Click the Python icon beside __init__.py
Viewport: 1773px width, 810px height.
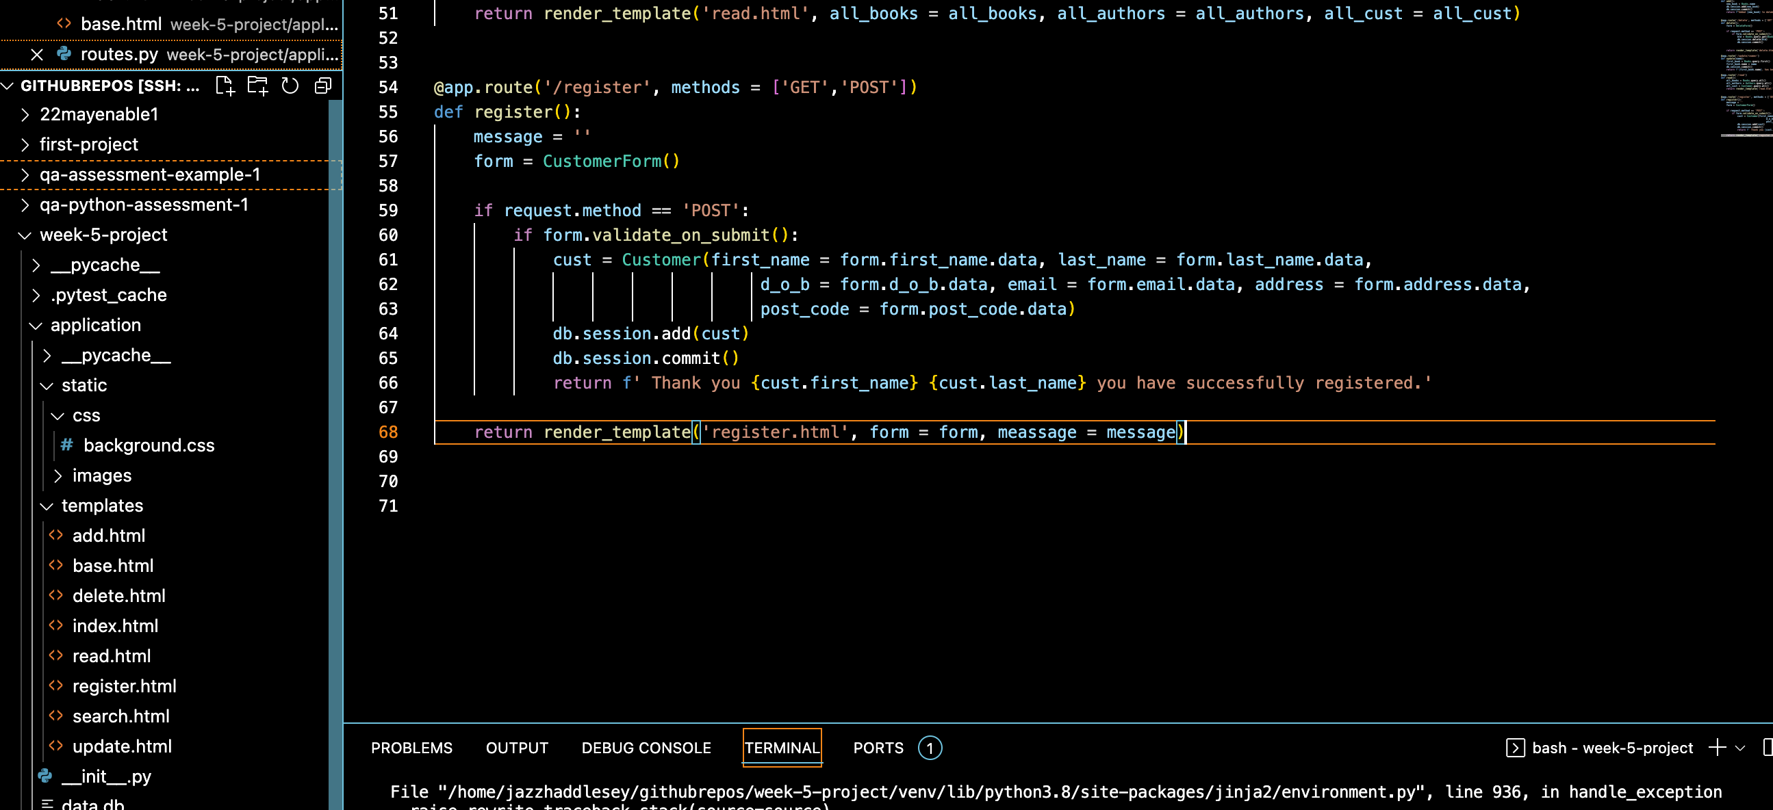[45, 776]
